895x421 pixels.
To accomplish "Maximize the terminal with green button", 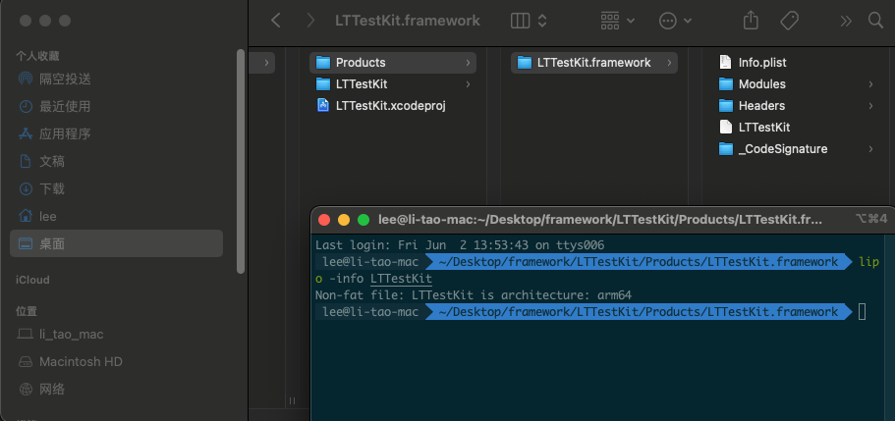I will pyautogui.click(x=364, y=220).
